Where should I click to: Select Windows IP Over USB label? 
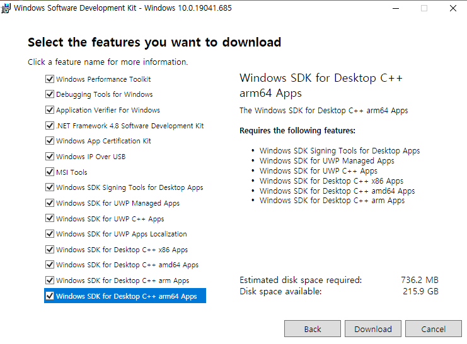pos(91,157)
